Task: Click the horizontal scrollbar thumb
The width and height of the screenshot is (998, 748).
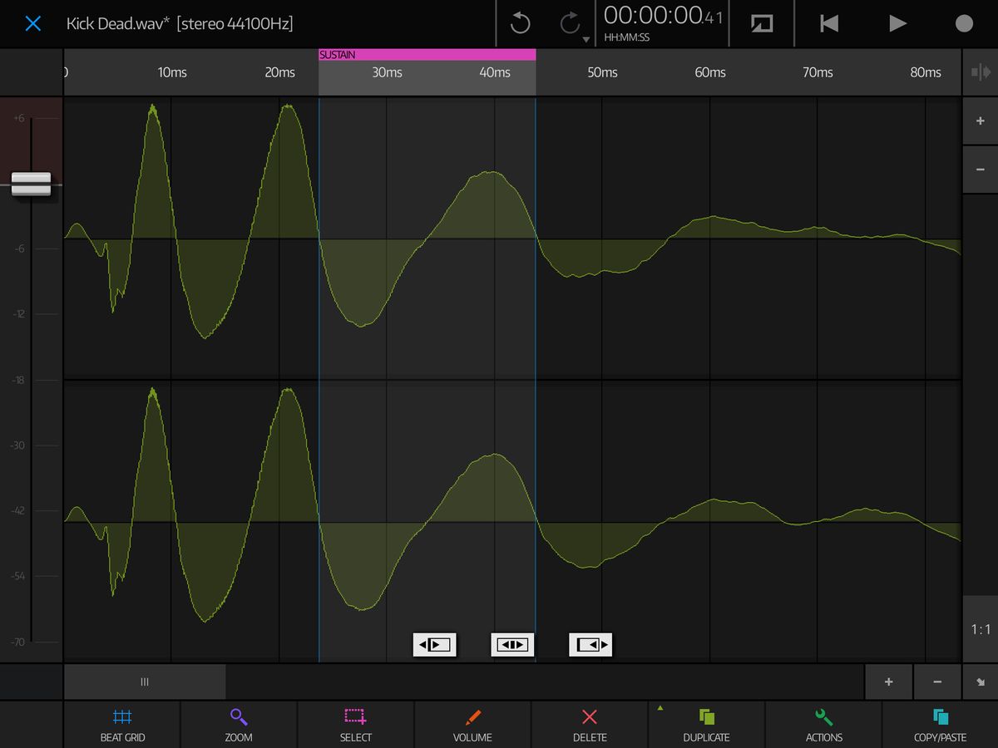Action: [x=145, y=682]
